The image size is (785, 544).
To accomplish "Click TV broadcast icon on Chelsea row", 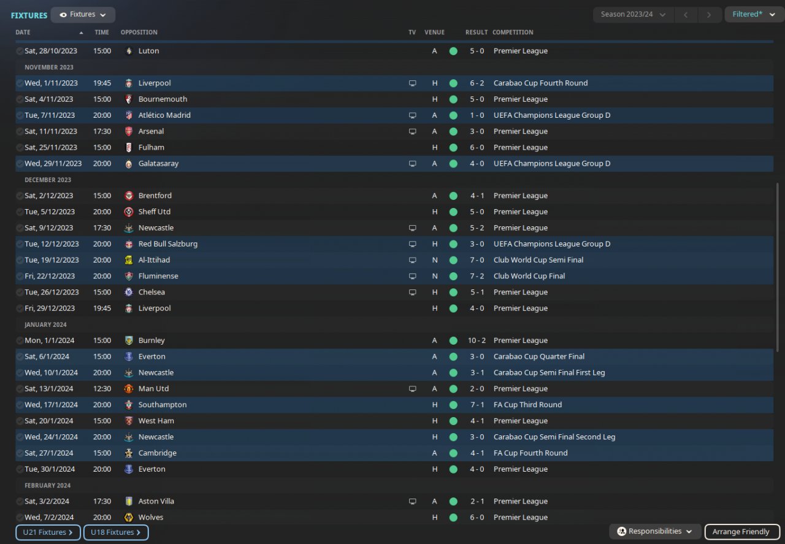I will tap(412, 292).
